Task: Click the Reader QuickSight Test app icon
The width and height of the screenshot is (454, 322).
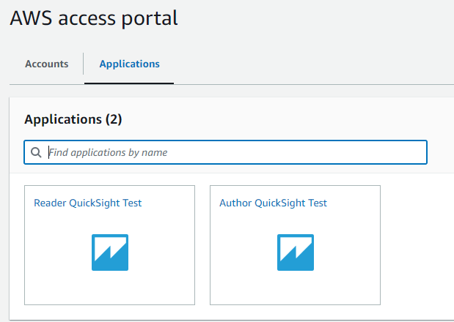Action: [x=110, y=252]
